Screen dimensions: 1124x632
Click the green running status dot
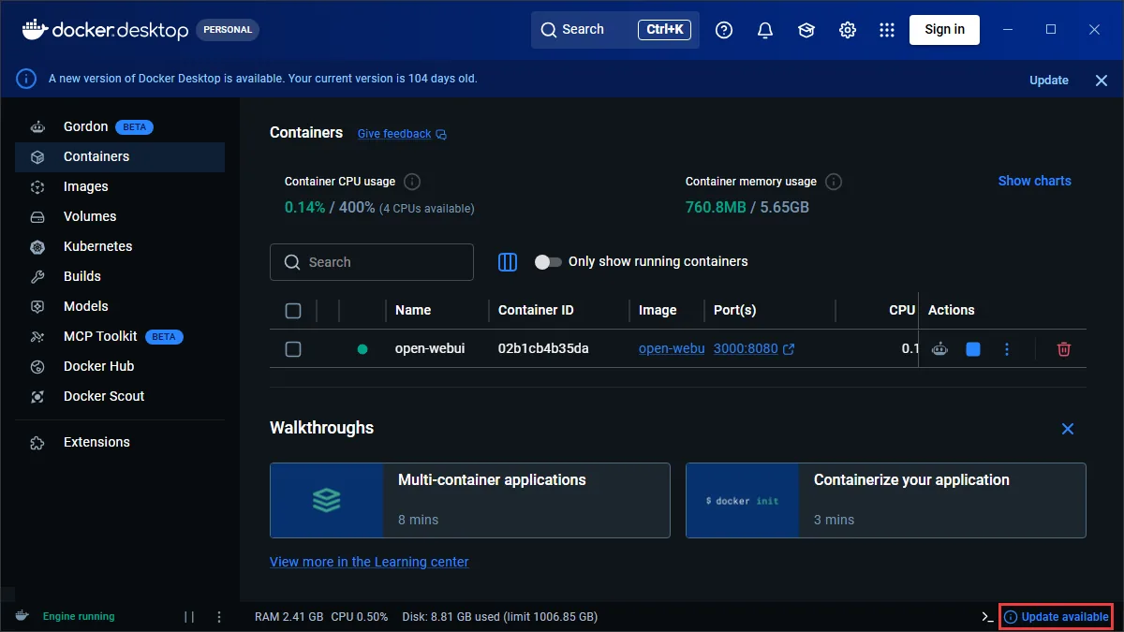362,349
